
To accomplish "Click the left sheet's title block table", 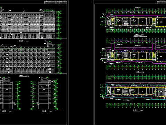I will pyautogui.click(x=56, y=2).
